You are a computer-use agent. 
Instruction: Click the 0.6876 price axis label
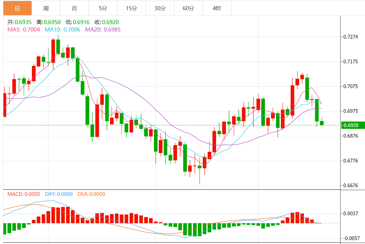[x=350, y=136]
